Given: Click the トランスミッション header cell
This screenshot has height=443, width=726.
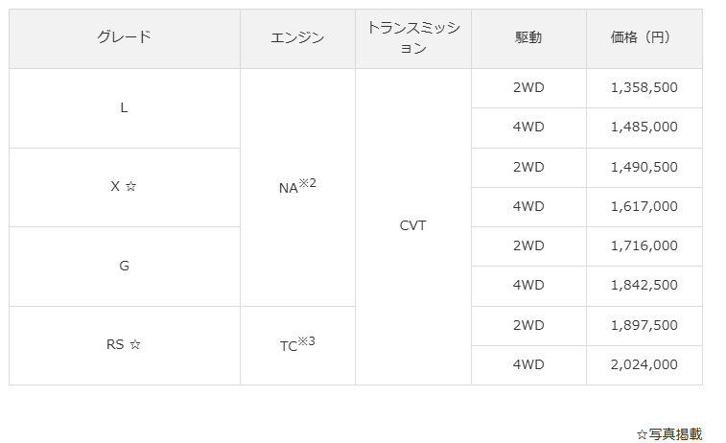Looking at the screenshot, I should 412,38.
